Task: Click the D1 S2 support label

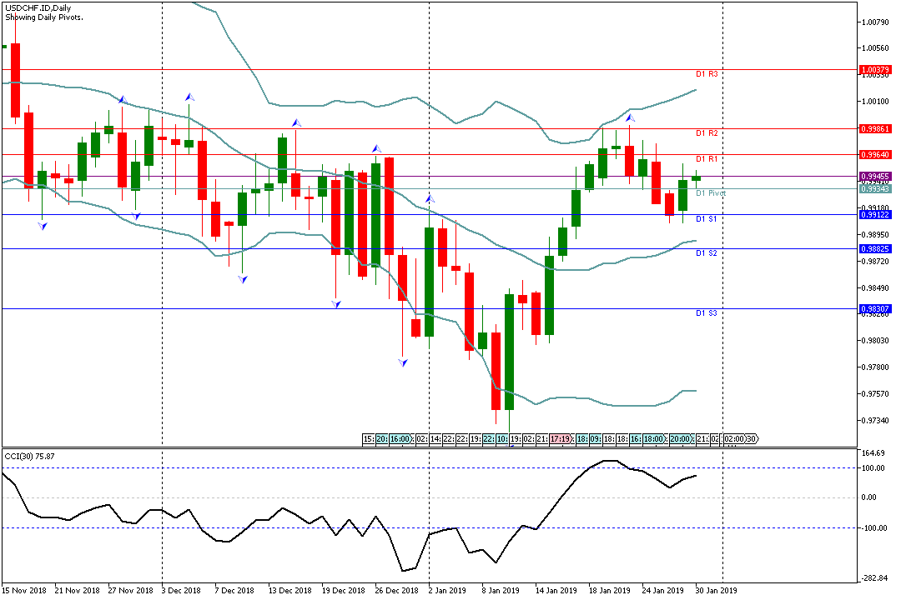Action: coord(707,253)
